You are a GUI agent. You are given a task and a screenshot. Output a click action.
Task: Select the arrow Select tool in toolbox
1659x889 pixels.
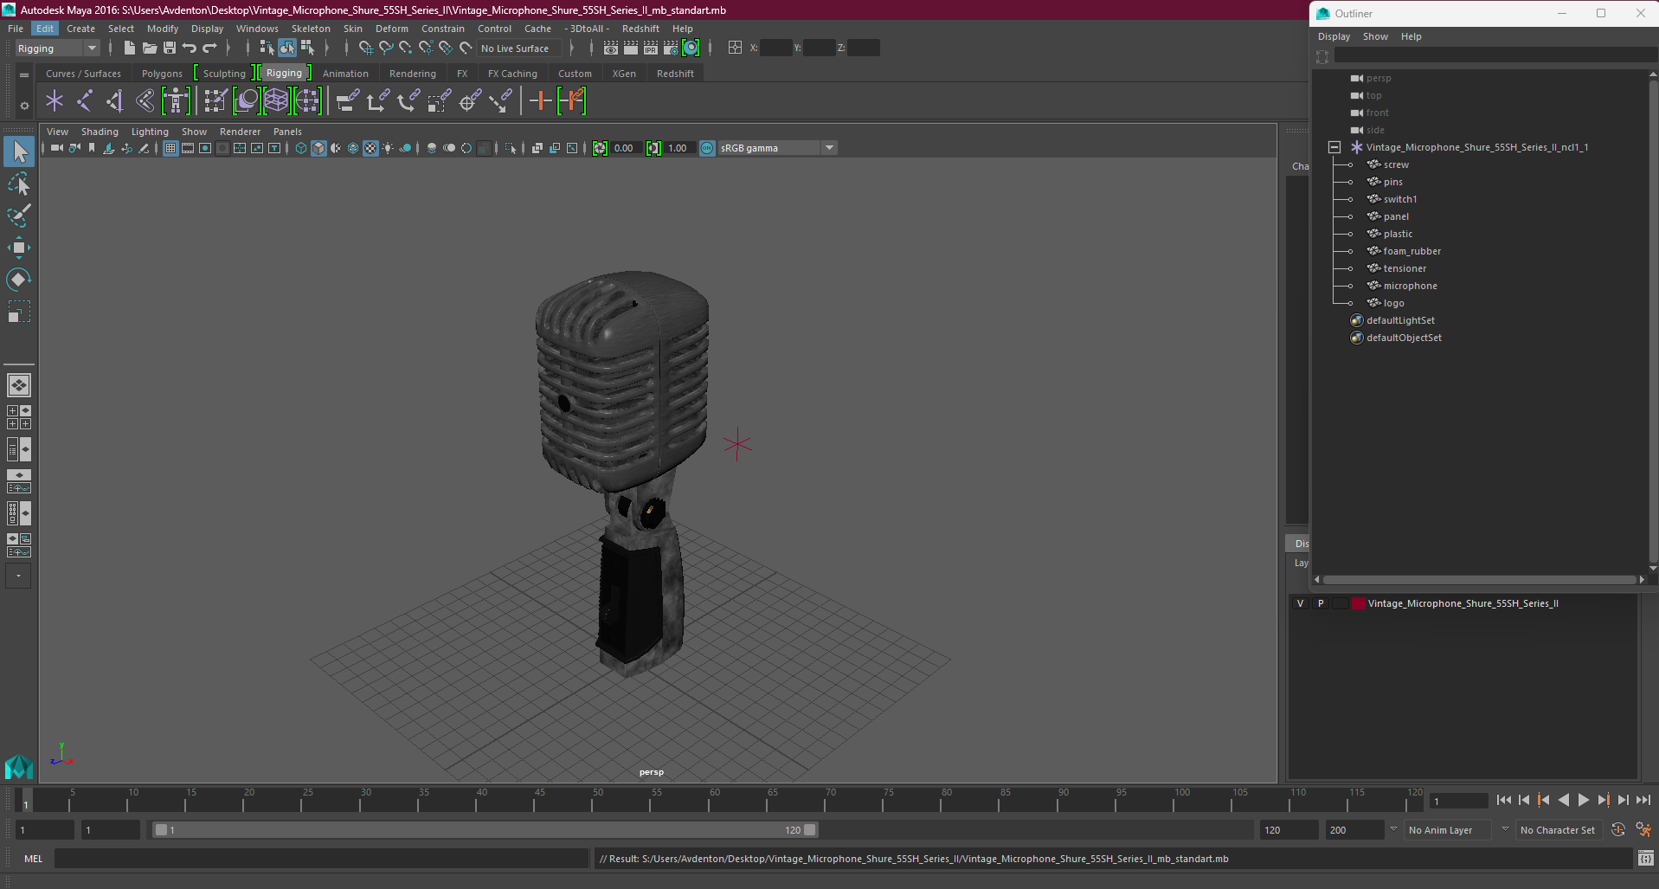pos(19,152)
